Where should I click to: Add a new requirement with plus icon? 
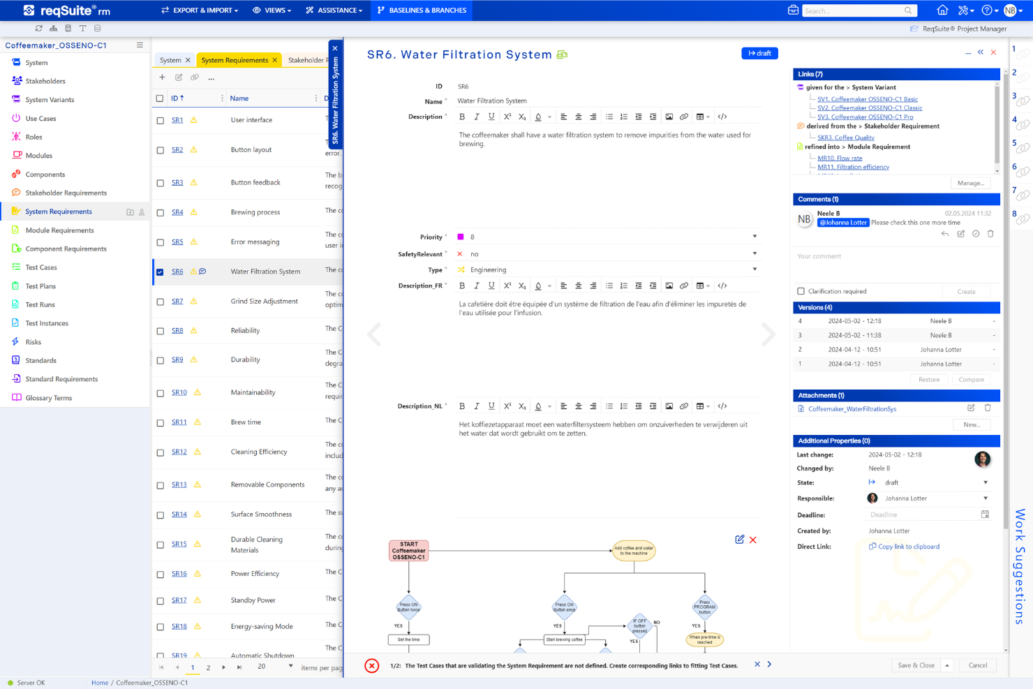(x=162, y=77)
